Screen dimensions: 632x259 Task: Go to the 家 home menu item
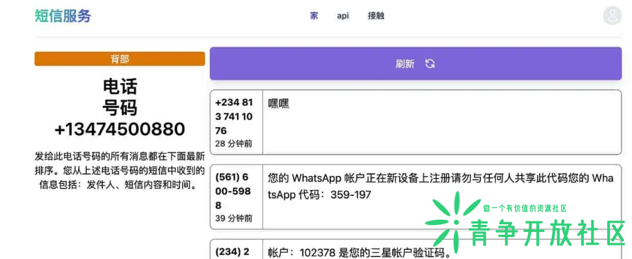[x=314, y=16]
